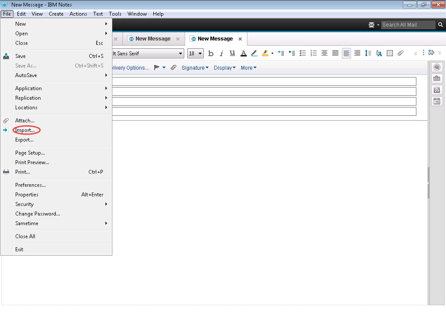446x334 pixels.
Task: Click the magnifying glass search icon
Action: coord(441,25)
